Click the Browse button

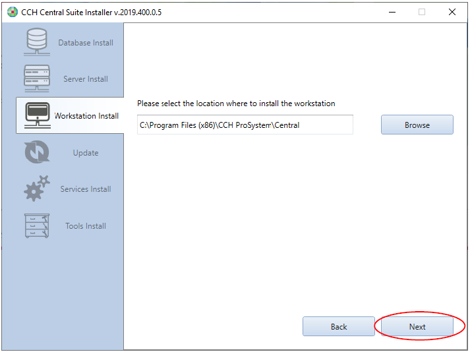[x=417, y=125]
